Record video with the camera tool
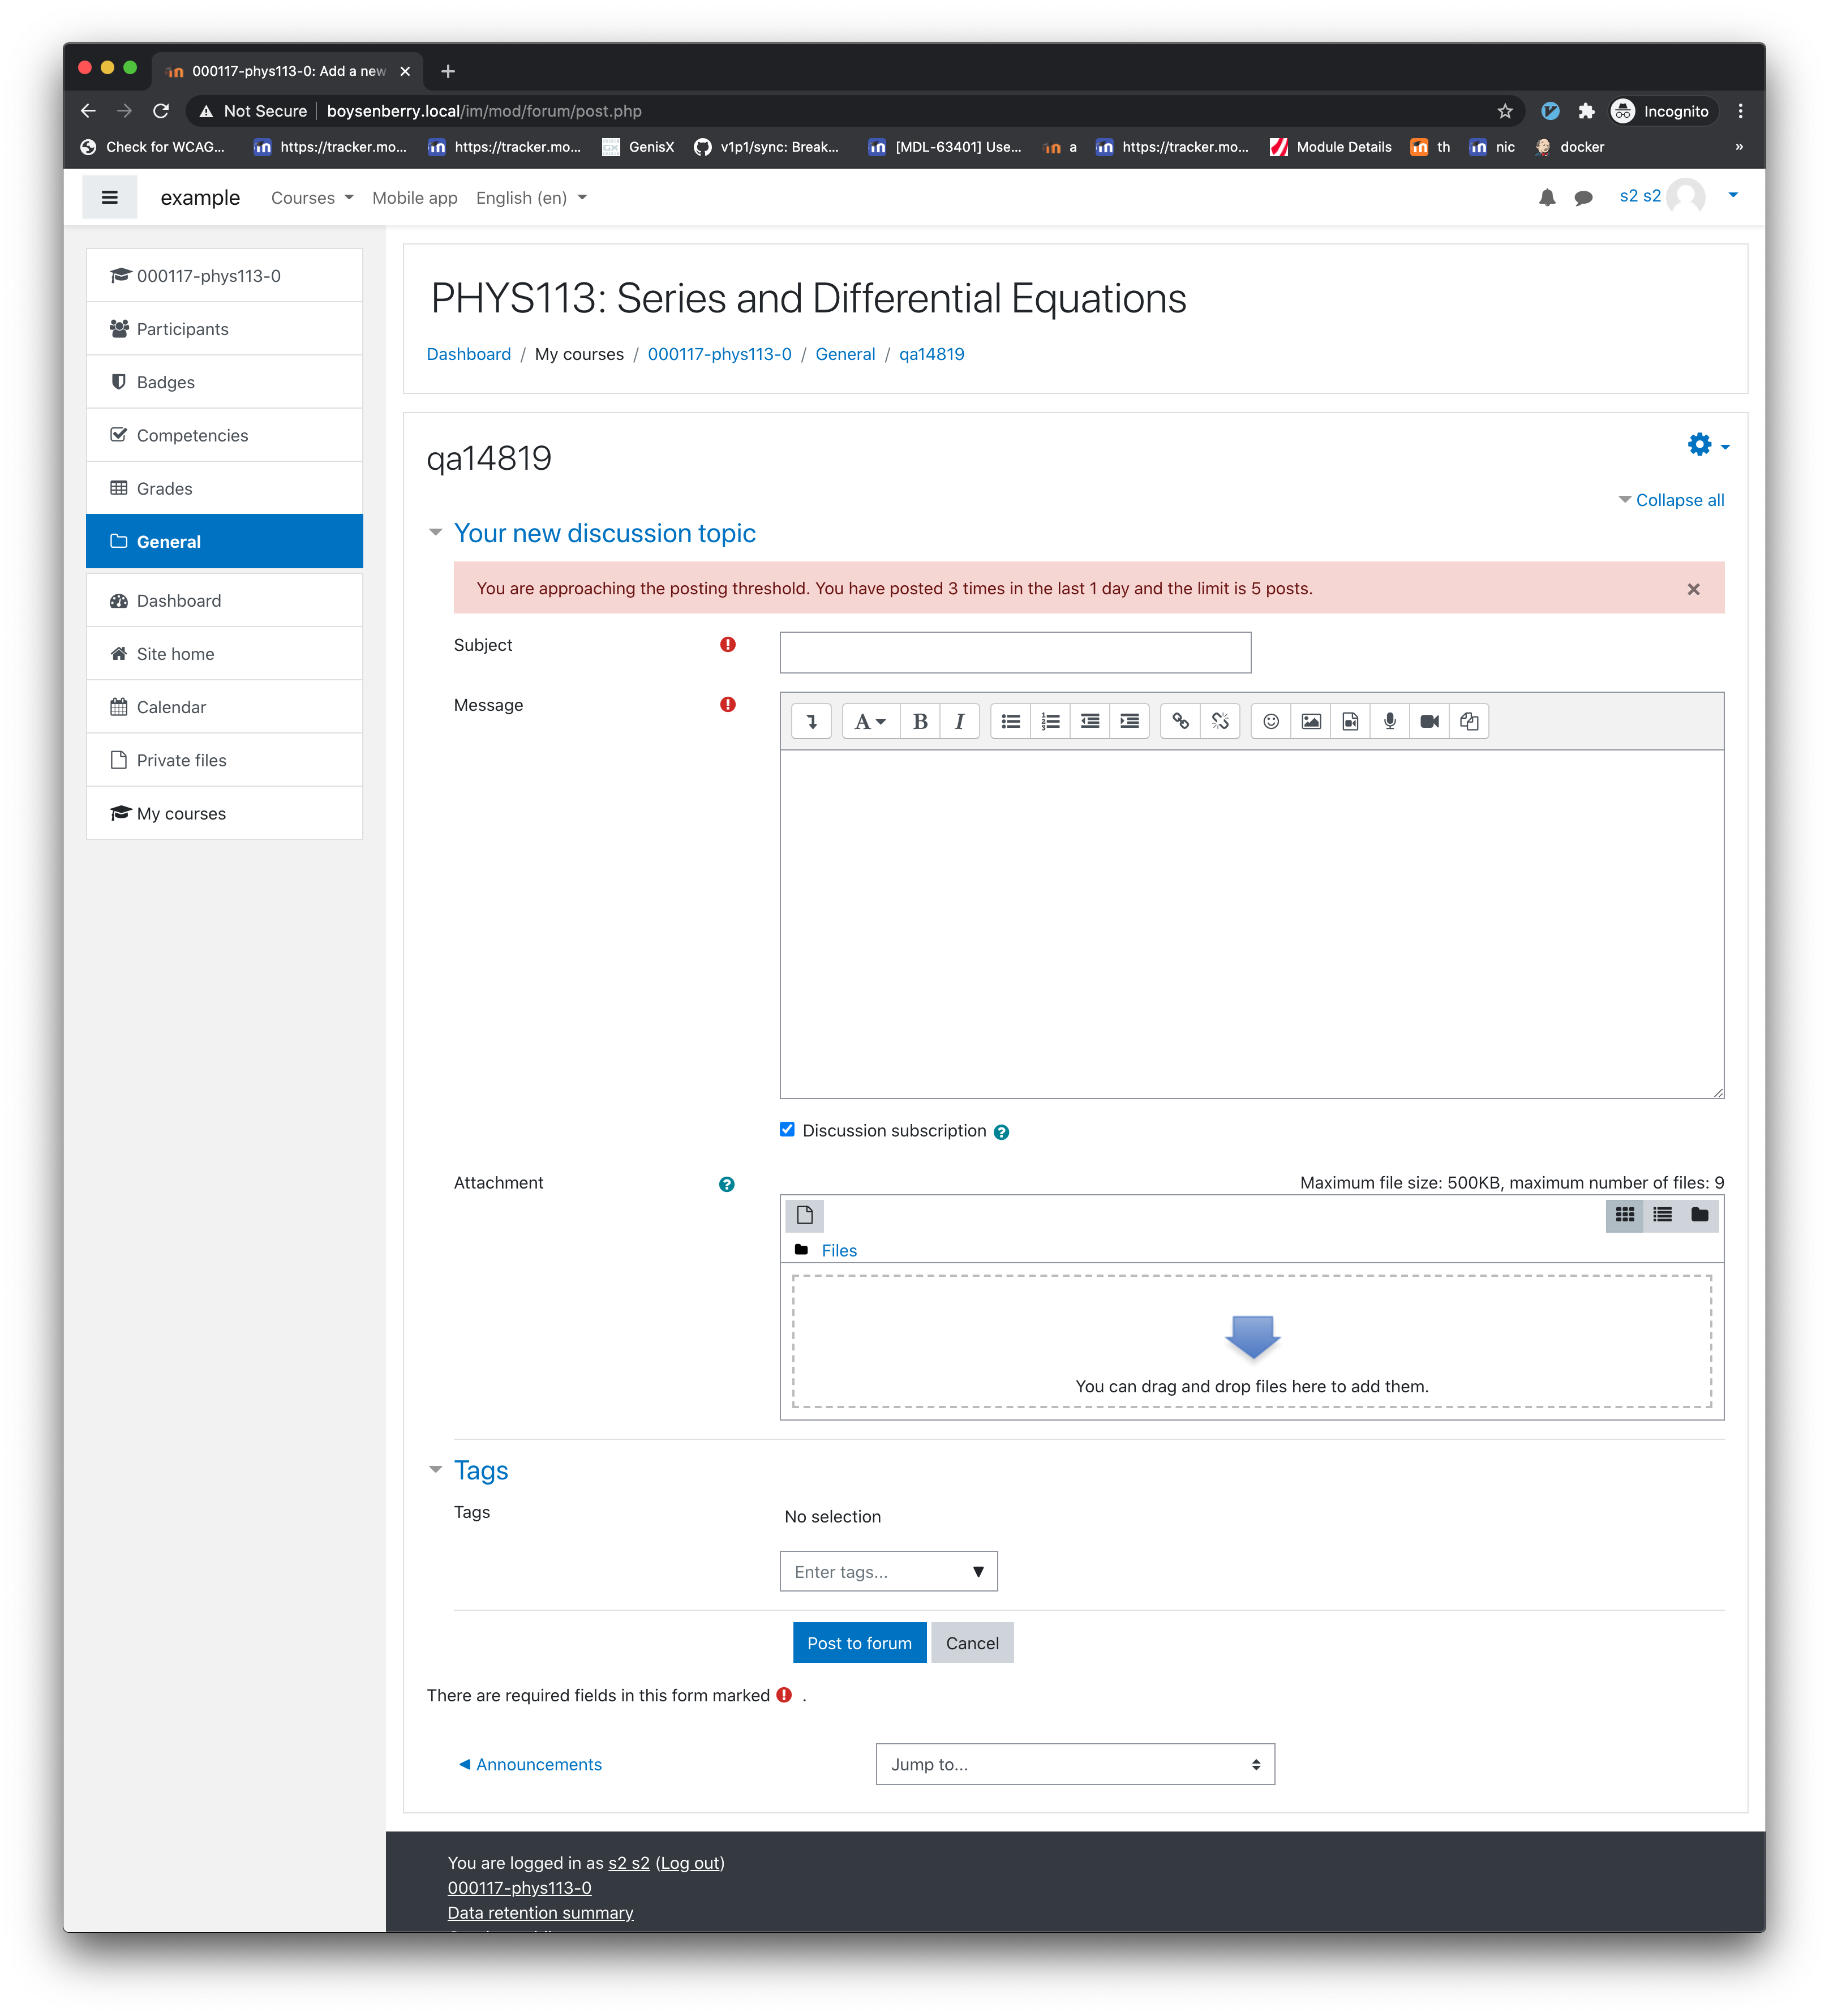 point(1430,721)
